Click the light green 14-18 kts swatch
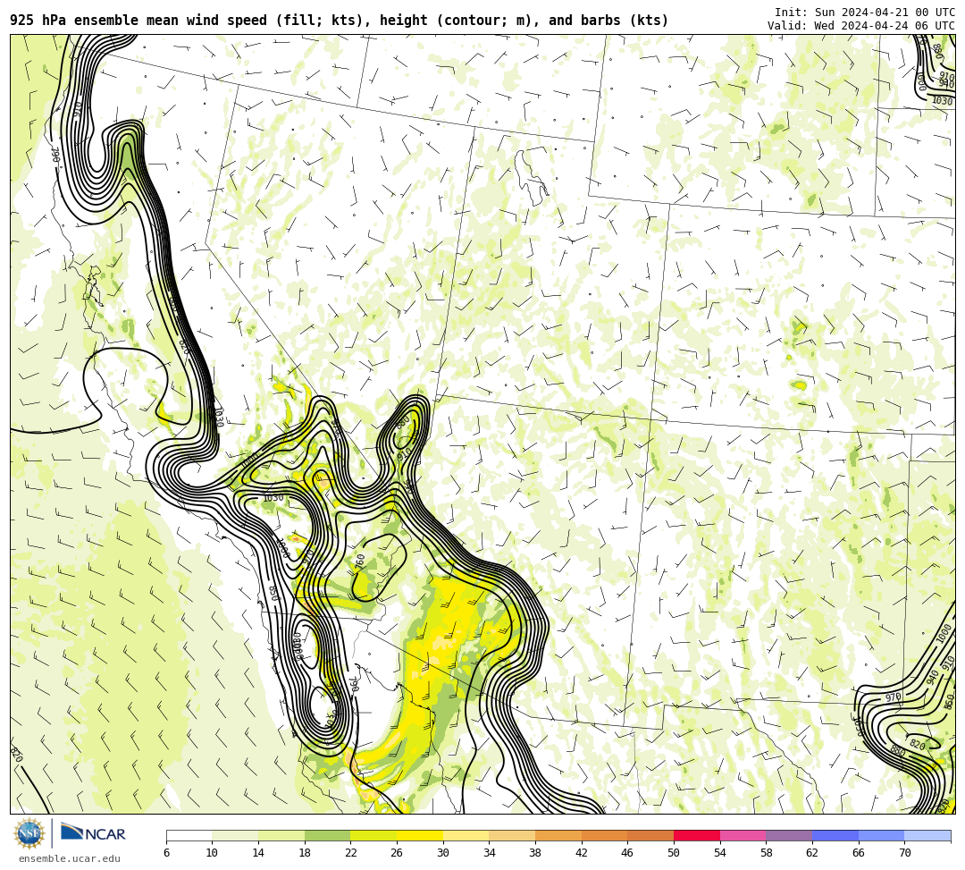 point(281,835)
